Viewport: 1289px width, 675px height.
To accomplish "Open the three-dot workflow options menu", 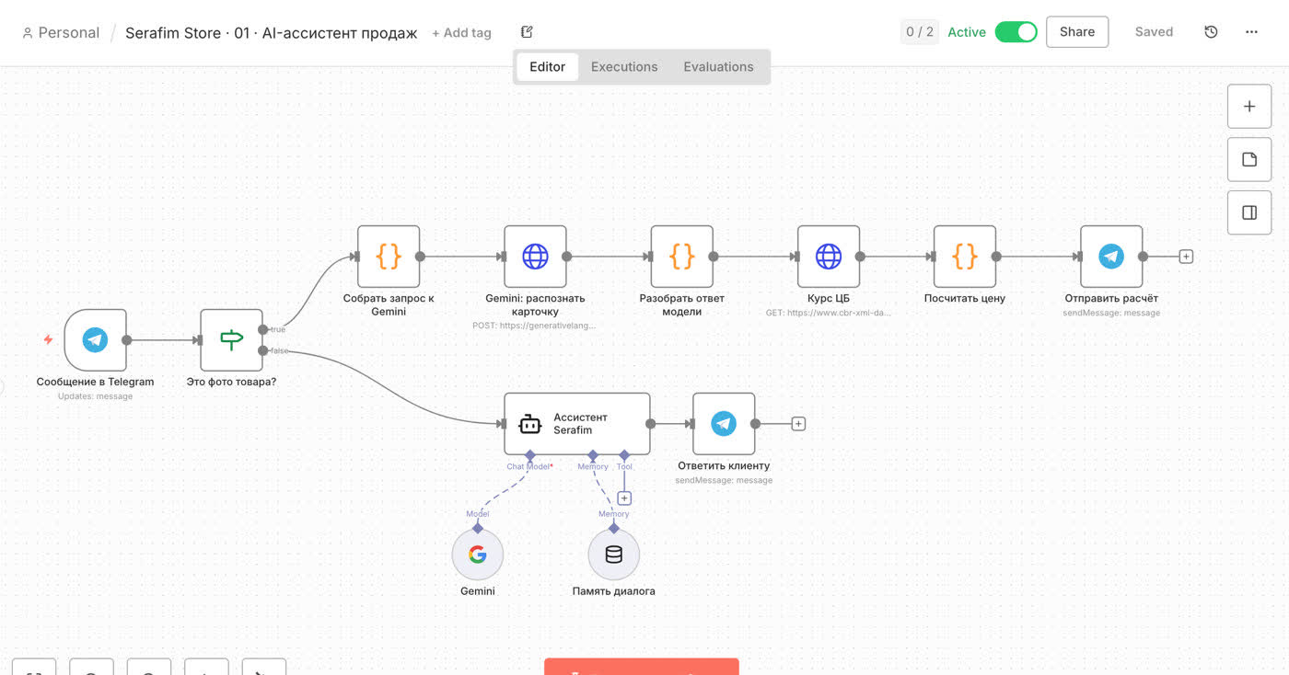I will pos(1251,32).
